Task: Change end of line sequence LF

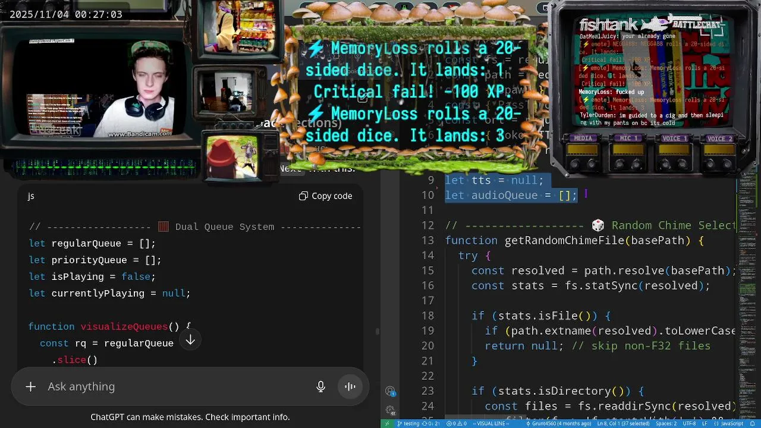Action: (705, 424)
